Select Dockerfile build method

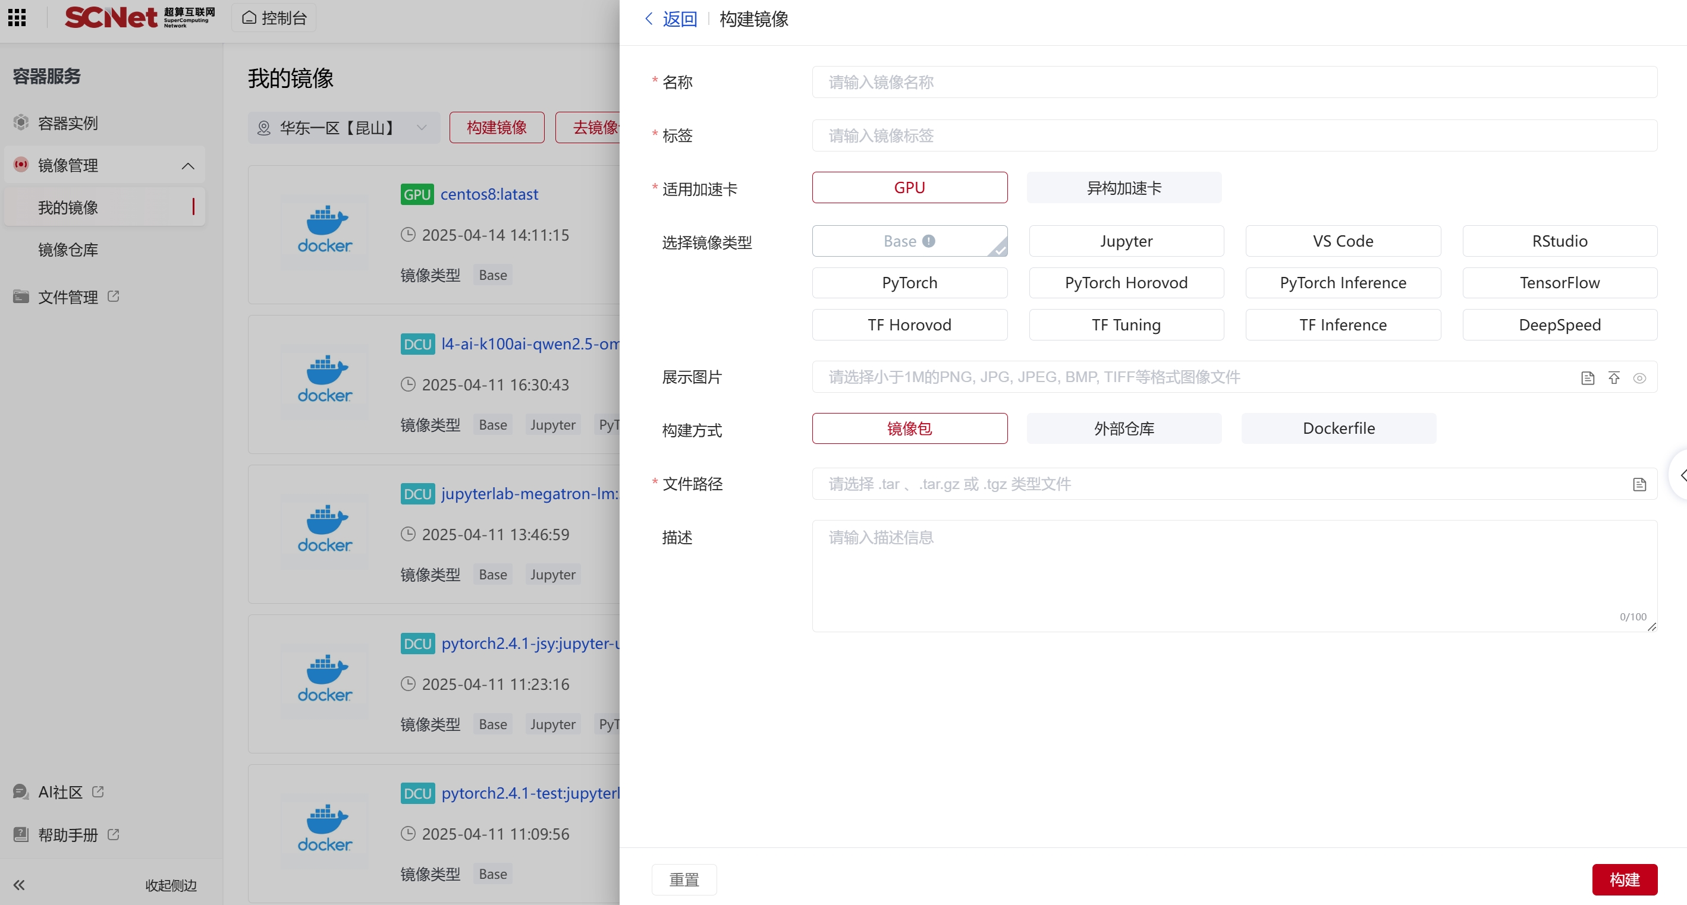[1339, 428]
